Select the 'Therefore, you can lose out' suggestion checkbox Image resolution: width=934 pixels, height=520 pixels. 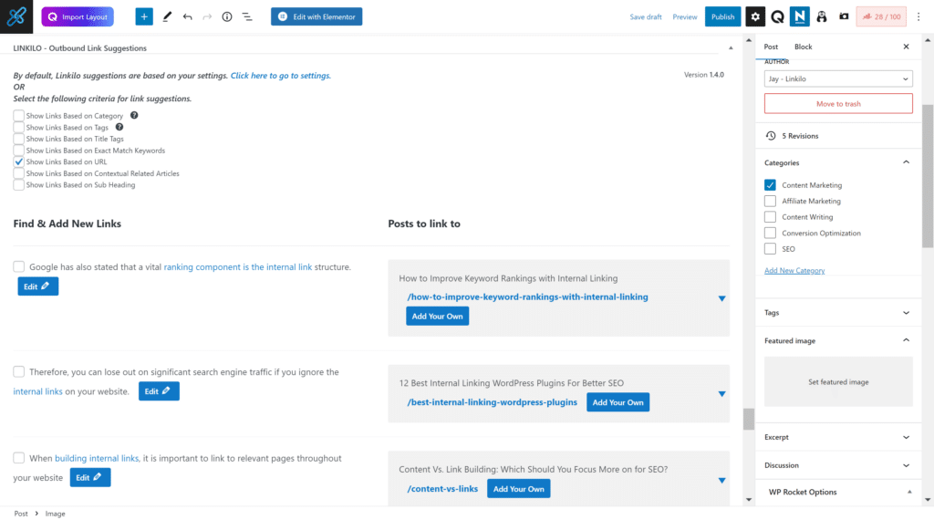click(x=19, y=371)
